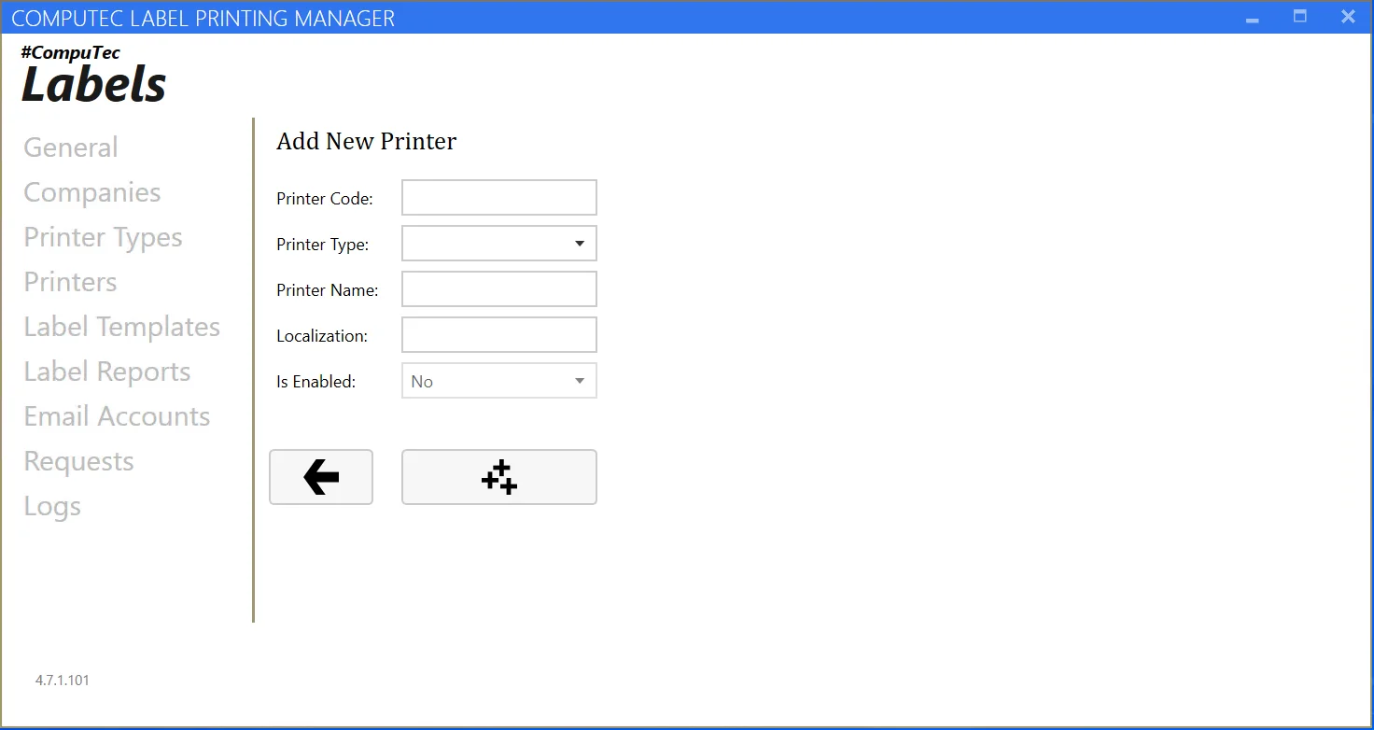Viewport: 1374px width, 730px height.
Task: Maximize the Label Printing Manager window
Action: [x=1299, y=17]
